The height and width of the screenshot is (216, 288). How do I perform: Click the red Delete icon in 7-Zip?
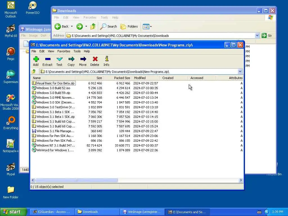coord(95,61)
